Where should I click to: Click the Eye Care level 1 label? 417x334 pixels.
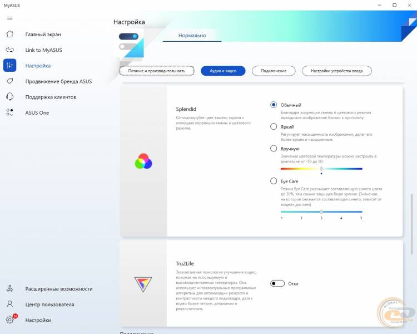pyautogui.click(x=282, y=218)
